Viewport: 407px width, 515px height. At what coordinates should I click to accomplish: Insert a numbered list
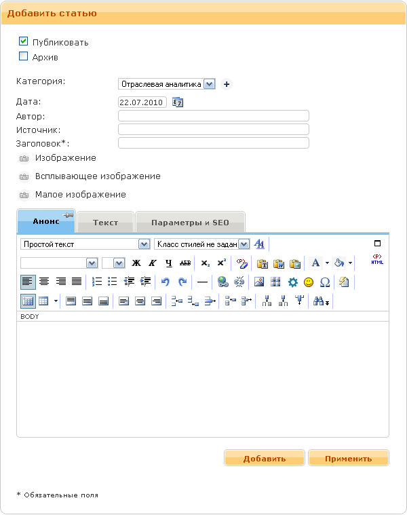pyautogui.click(x=96, y=282)
